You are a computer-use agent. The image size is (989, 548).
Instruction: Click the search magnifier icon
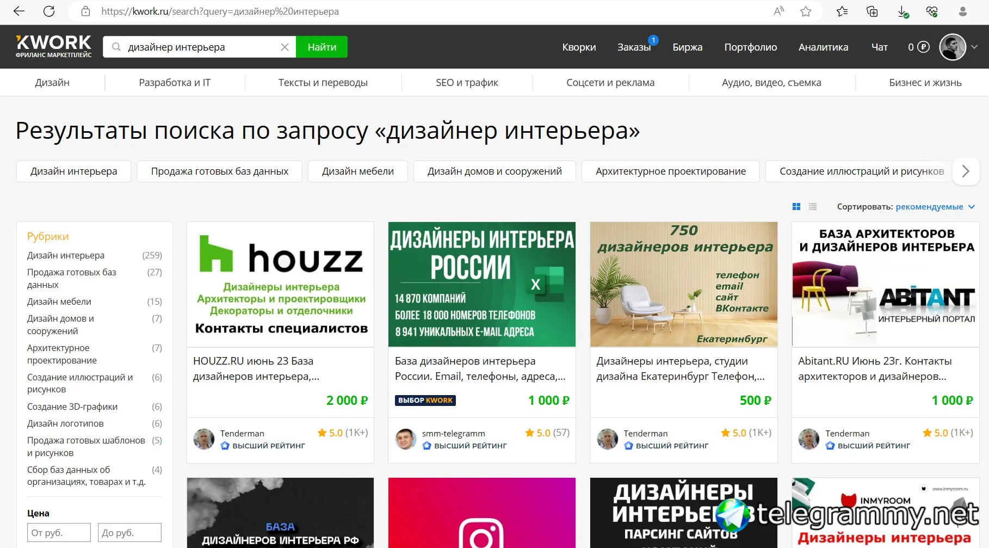click(x=116, y=47)
